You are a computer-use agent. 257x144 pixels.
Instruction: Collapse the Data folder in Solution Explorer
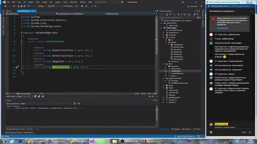pyautogui.click(x=163, y=64)
